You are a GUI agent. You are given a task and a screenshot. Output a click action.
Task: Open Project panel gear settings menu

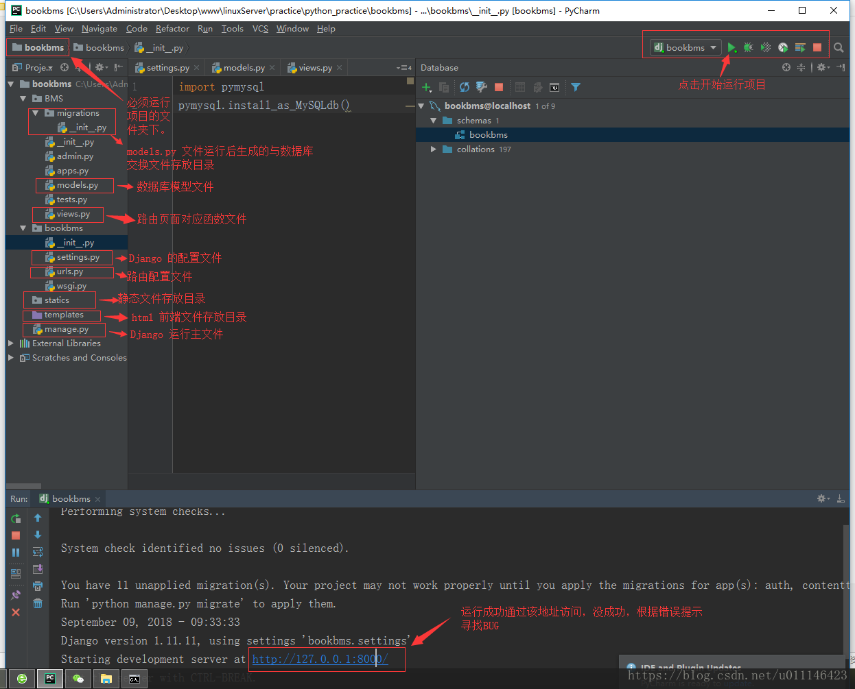pos(102,67)
